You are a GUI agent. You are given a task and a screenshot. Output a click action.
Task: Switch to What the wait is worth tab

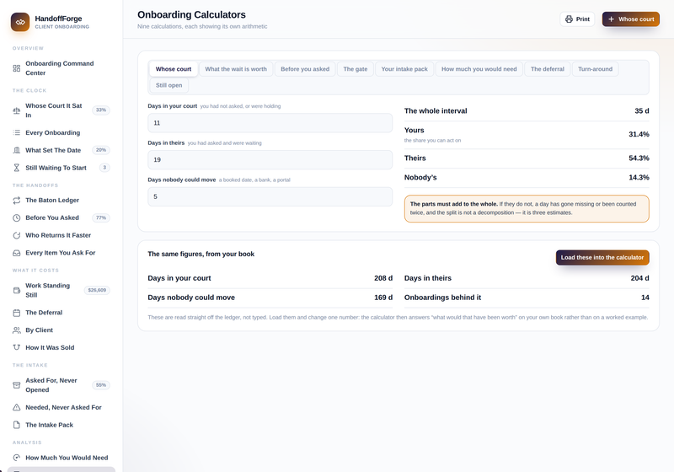point(236,69)
